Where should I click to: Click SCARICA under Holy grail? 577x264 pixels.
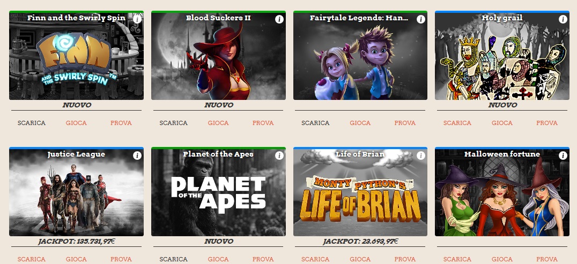(x=457, y=123)
